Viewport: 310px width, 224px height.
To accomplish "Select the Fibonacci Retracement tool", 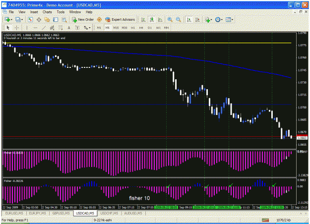I will [61, 28].
